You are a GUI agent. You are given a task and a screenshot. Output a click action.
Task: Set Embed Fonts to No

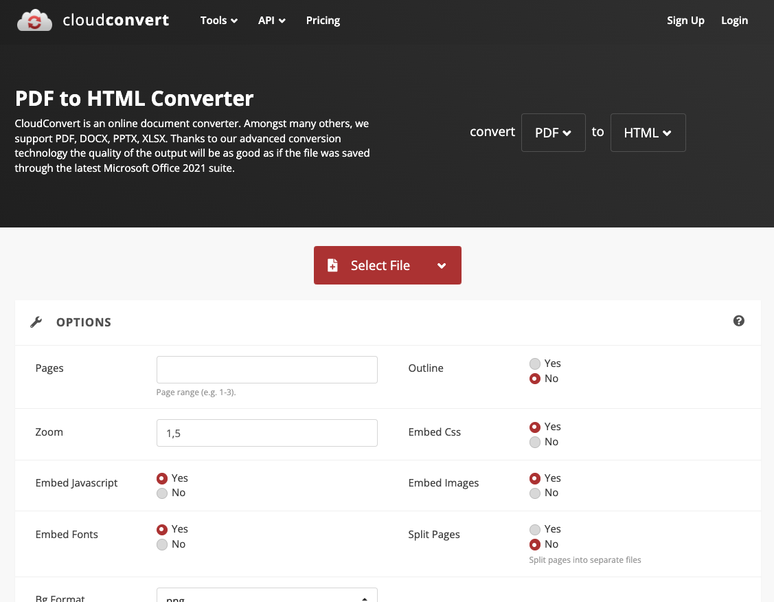(x=162, y=544)
